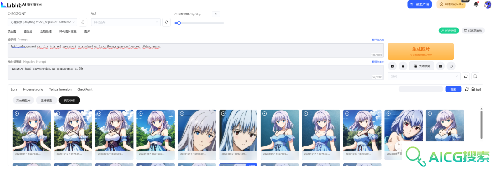Translate the Prompt to English link
493x171 pixels.
(x=378, y=40)
